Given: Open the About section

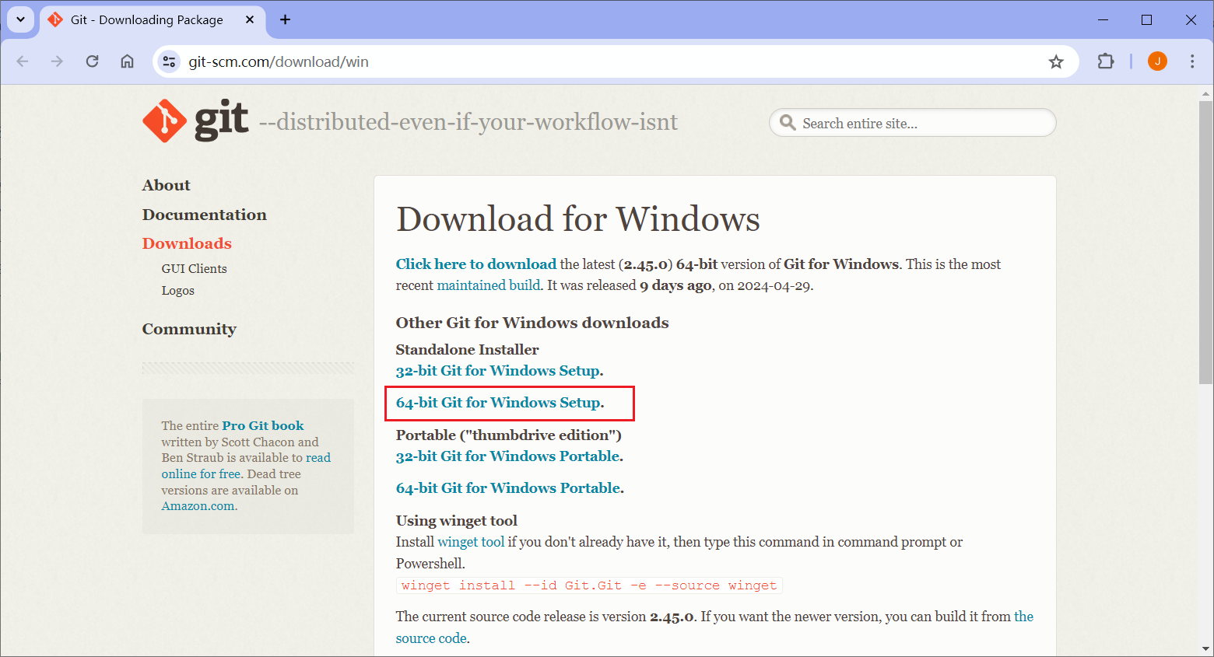Looking at the screenshot, I should (x=166, y=185).
